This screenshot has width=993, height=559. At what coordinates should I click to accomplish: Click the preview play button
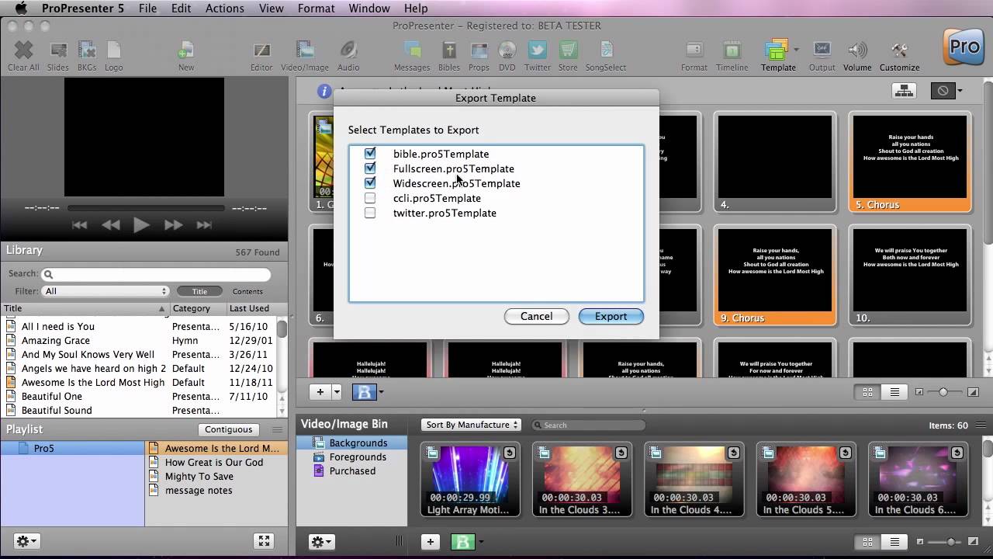141,225
